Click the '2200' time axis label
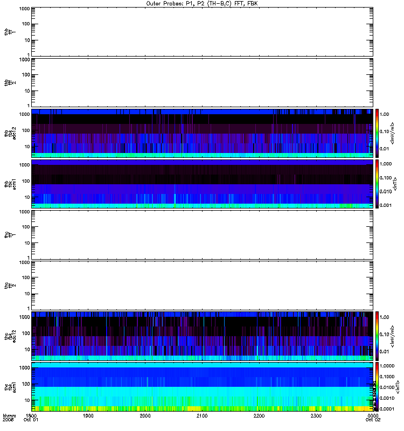Viewport: 404px width, 431px height. (x=259, y=416)
